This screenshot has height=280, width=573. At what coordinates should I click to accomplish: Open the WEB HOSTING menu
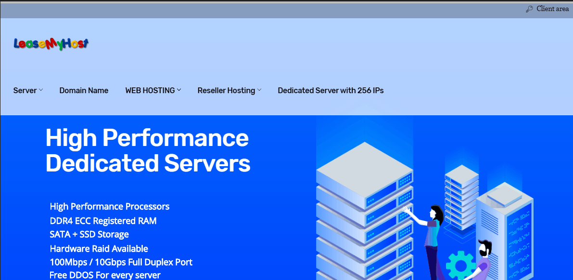150,90
